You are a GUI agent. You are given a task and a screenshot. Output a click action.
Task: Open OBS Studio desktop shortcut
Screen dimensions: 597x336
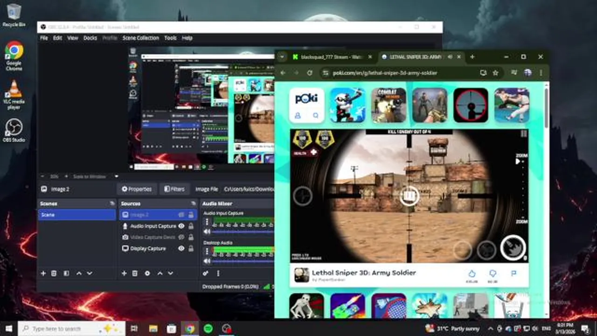coord(14,131)
